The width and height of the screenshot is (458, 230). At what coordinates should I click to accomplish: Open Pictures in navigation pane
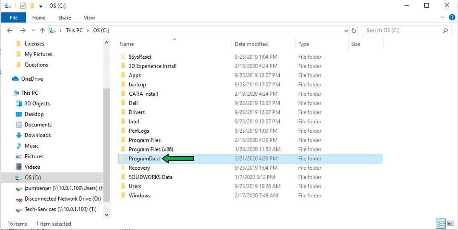point(34,156)
